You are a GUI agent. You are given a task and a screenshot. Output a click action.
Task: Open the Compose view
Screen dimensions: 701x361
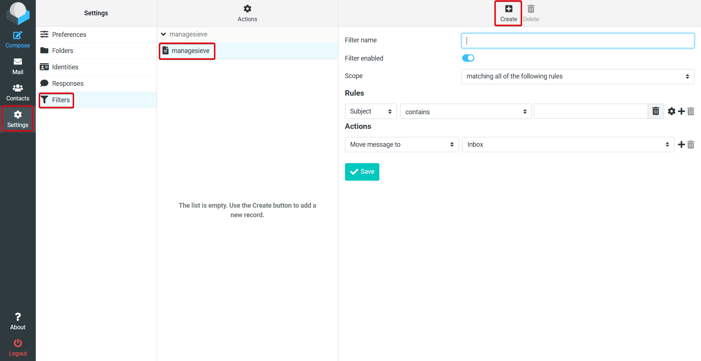tap(18, 38)
